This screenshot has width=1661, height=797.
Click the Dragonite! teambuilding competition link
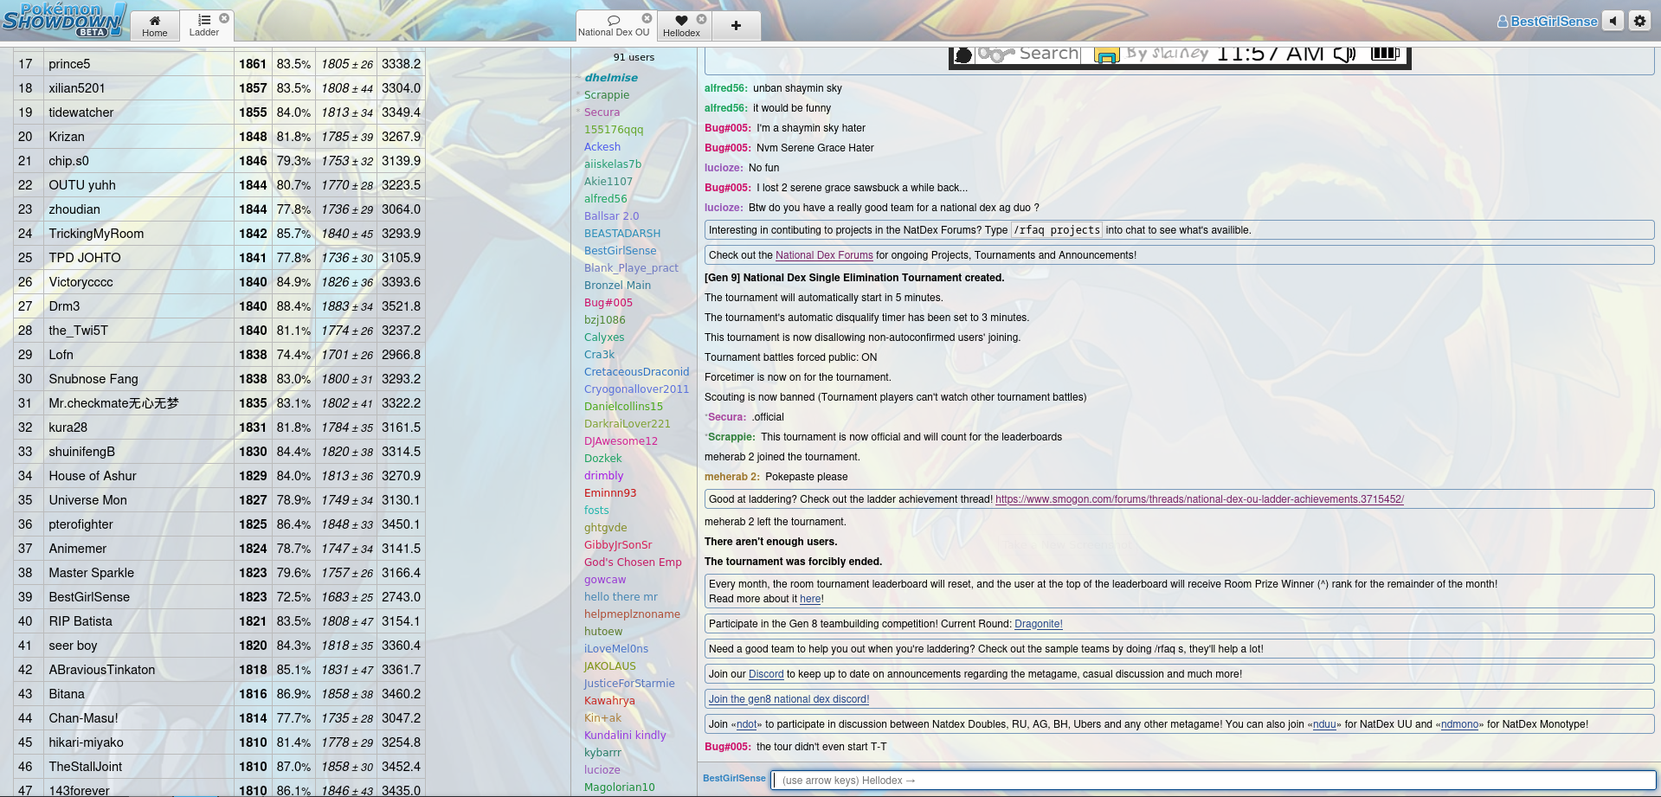(1038, 624)
